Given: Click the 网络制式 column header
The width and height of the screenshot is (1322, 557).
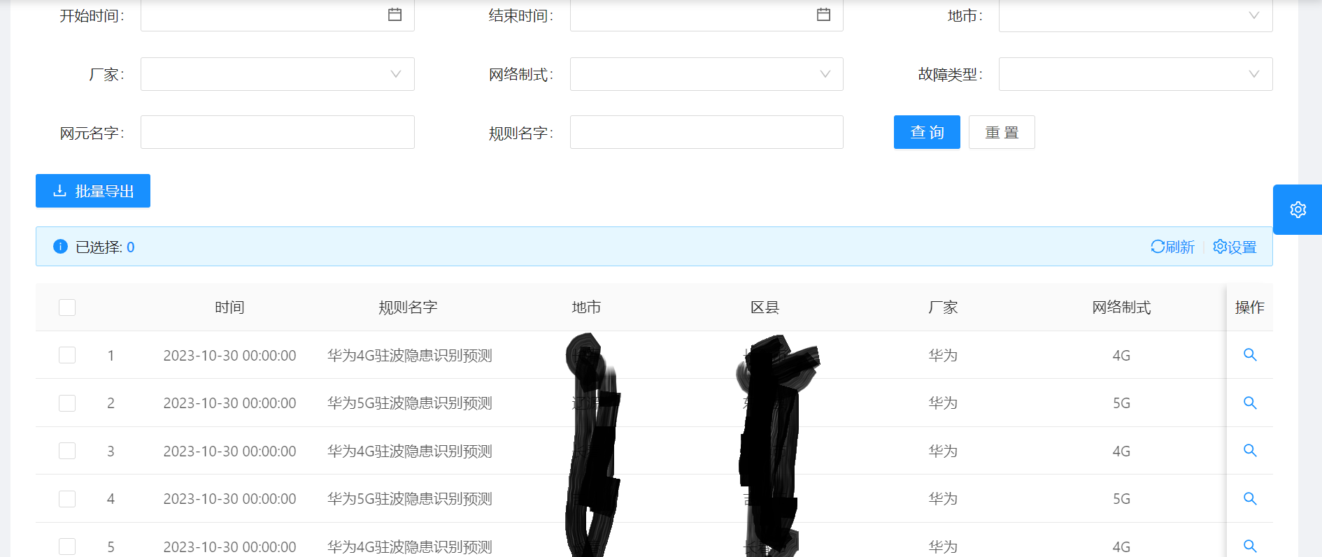Looking at the screenshot, I should (x=1121, y=308).
